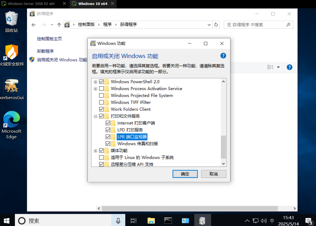Open Task View on the taskbar
This screenshot has width=316, height=226.
coord(133,220)
